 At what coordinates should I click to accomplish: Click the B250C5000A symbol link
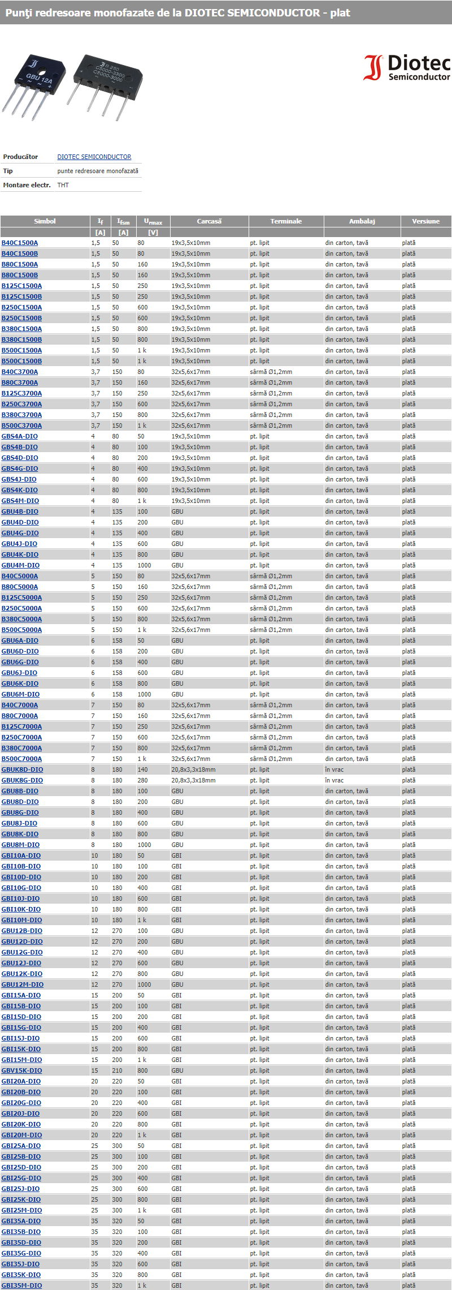coord(21,608)
